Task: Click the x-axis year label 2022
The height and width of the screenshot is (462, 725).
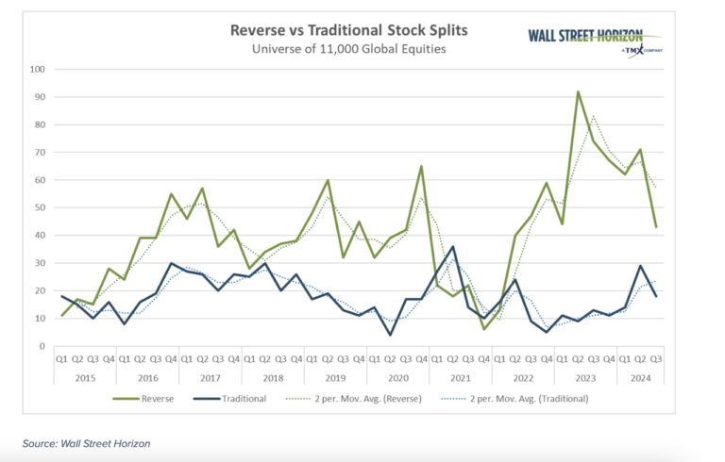Action: pos(523,378)
